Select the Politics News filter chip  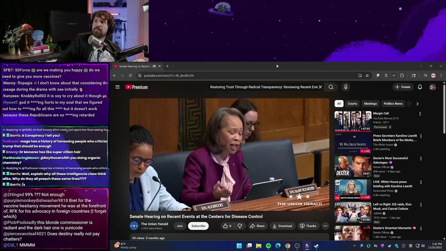click(x=393, y=104)
